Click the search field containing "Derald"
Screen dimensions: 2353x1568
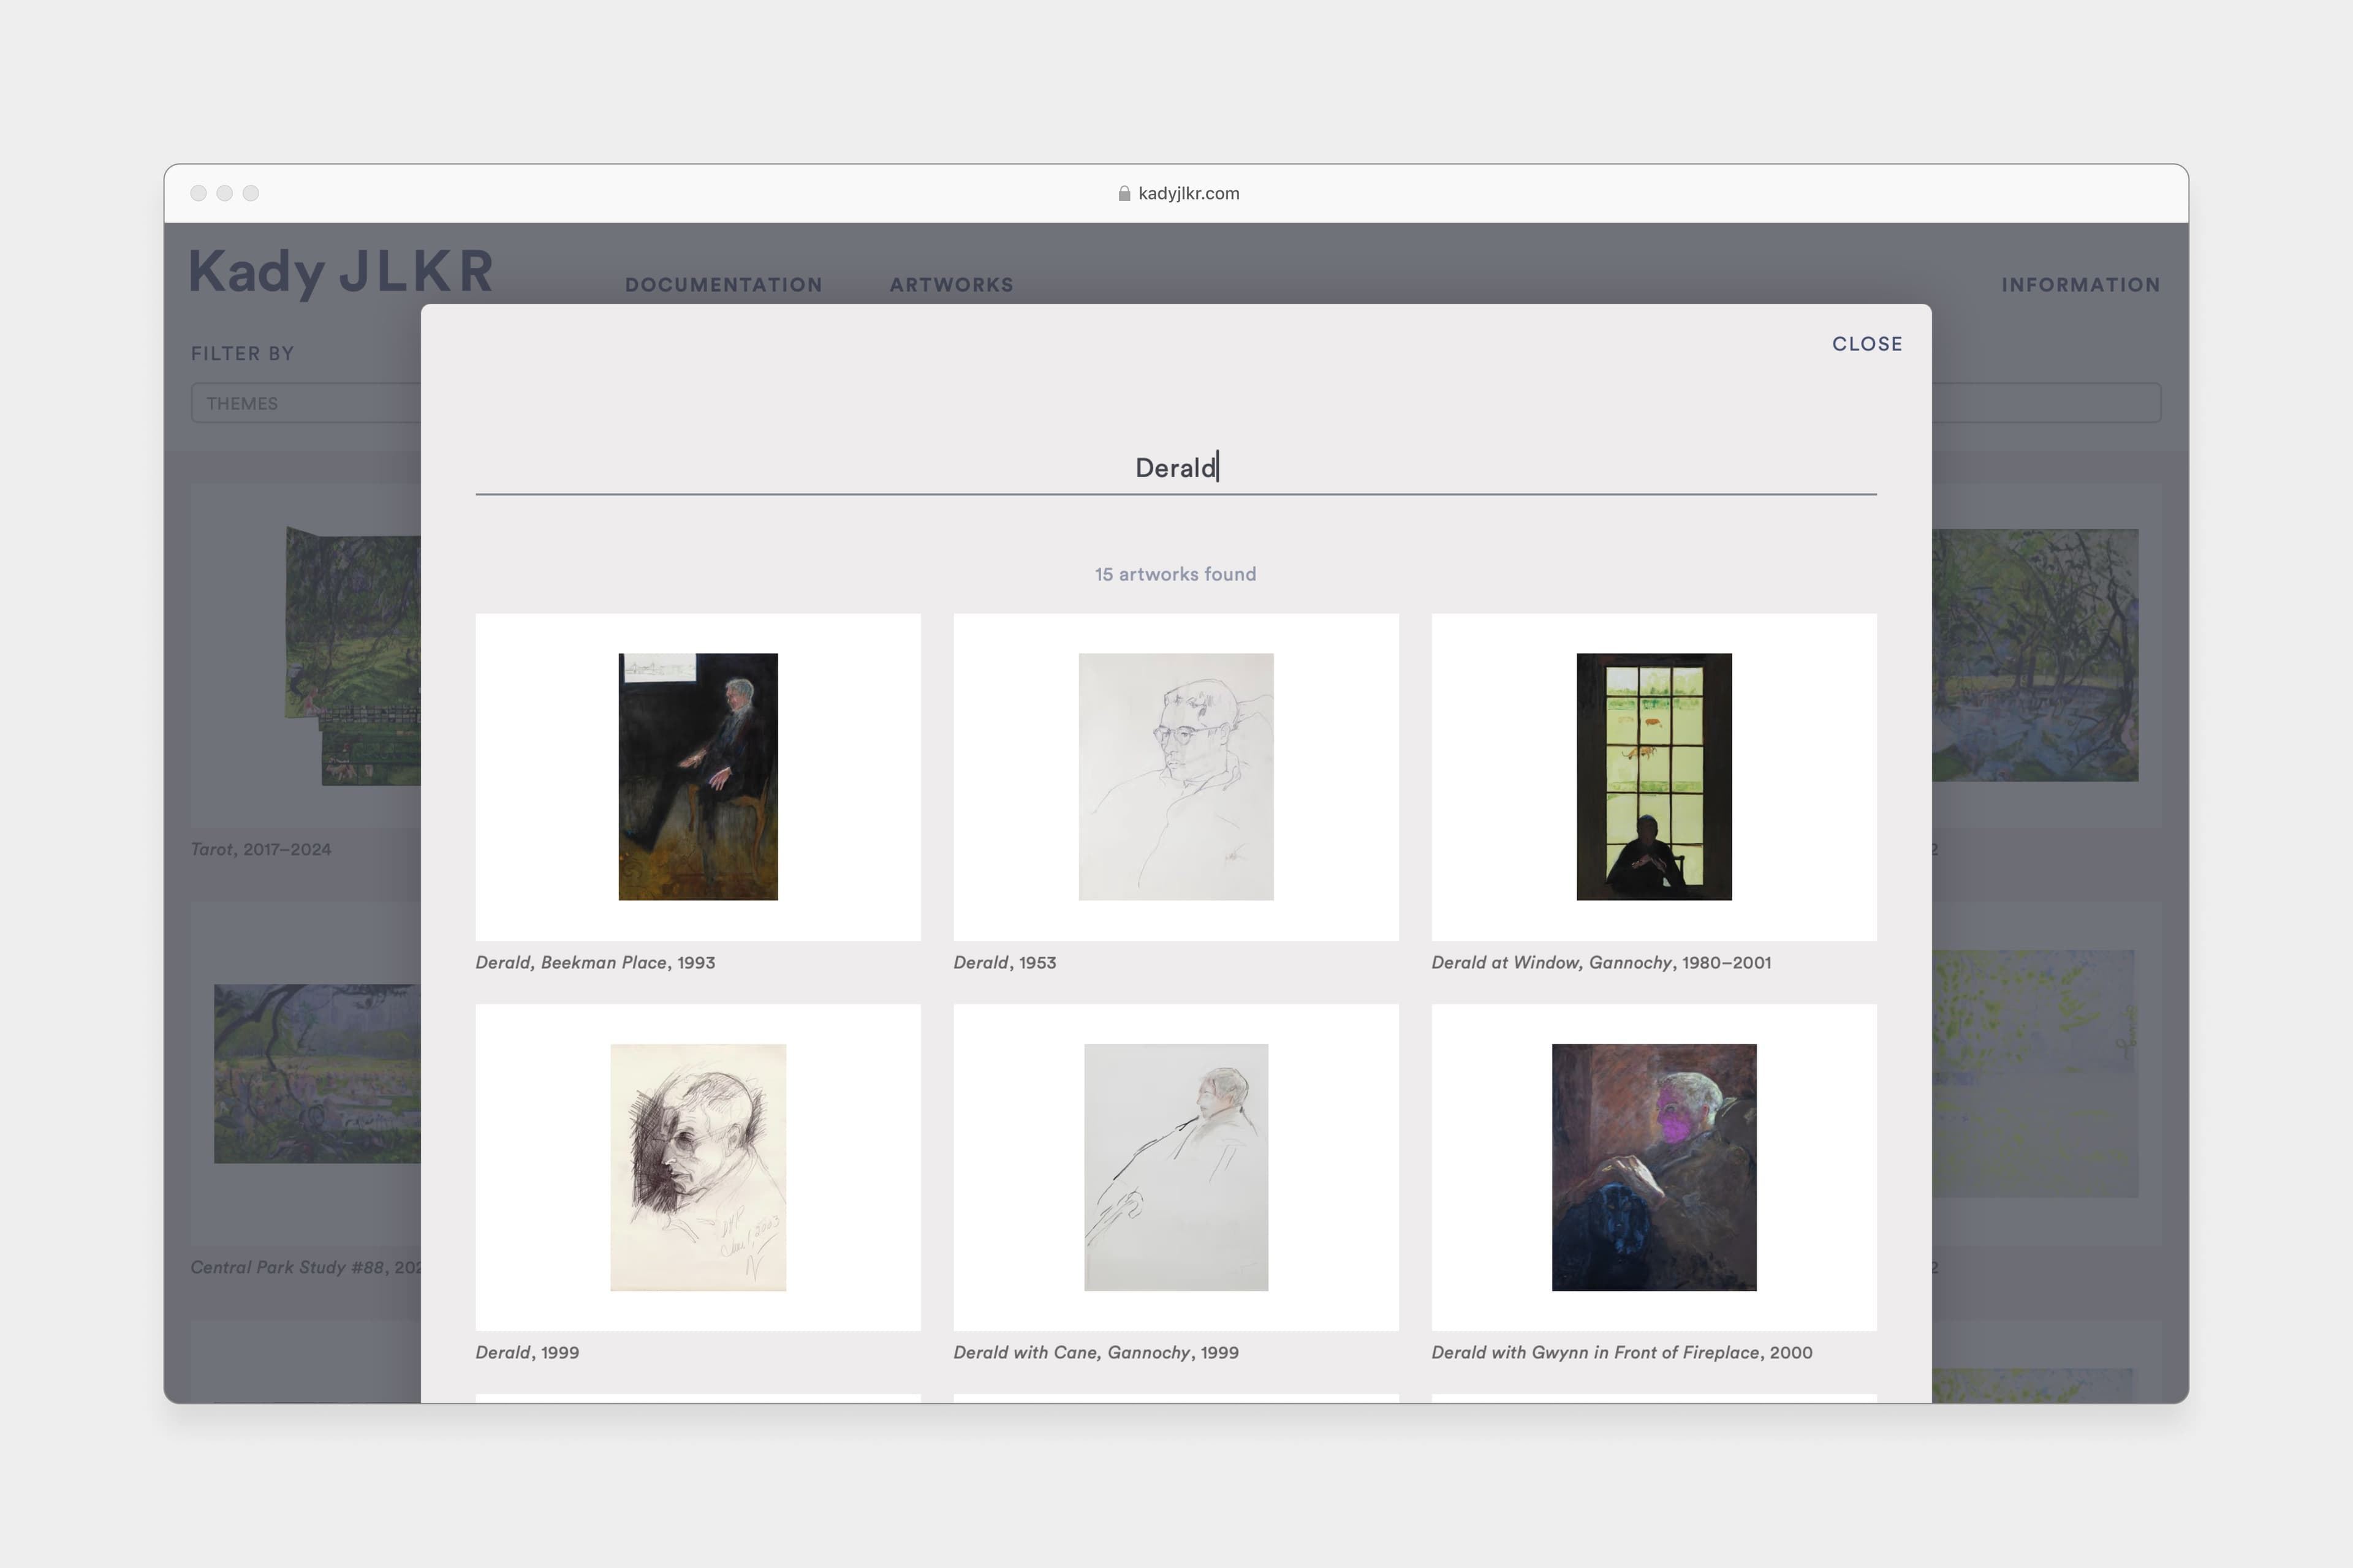1175,468
